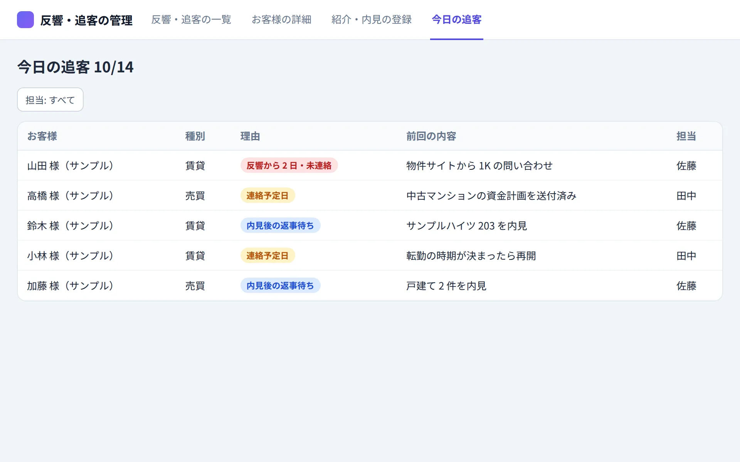Click 賃貸 in the 小林 row

click(195, 256)
